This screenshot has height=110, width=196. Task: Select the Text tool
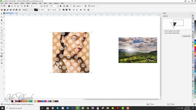pos(2,43)
